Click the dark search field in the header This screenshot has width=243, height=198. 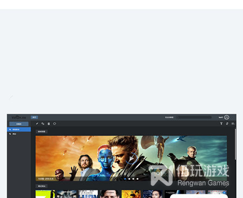tap(194, 117)
